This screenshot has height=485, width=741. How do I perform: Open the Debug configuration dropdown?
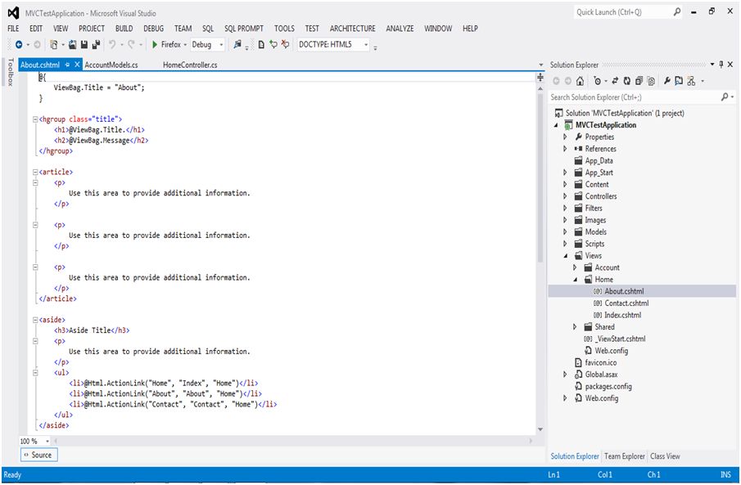click(x=221, y=45)
